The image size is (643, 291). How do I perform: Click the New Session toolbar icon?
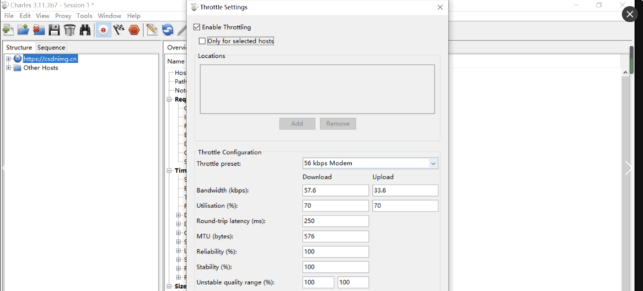tap(8, 30)
